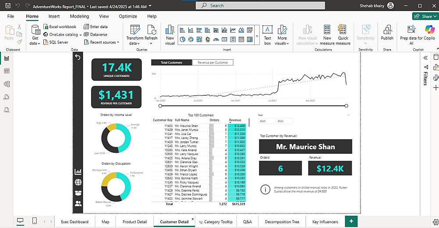439x228 pixels.
Task: Switch to mobile layout view
Action: click(34, 221)
